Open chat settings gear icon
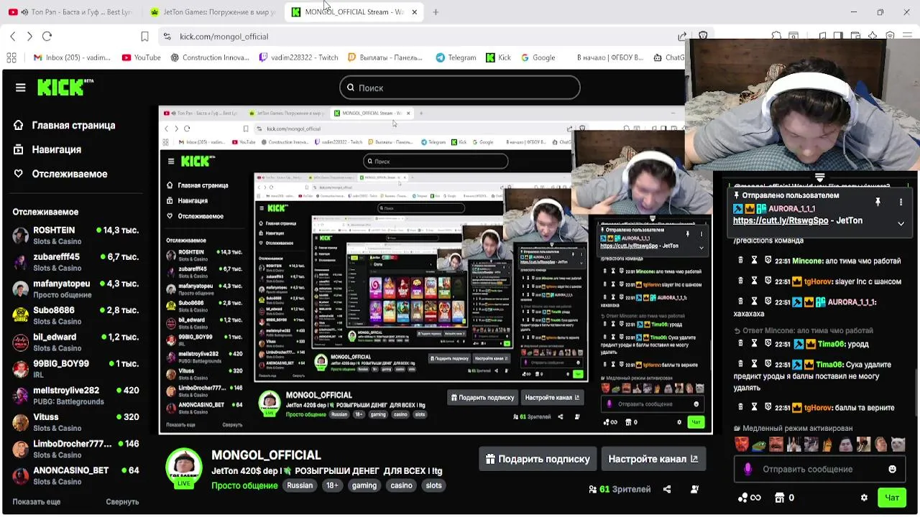920x517 pixels. (x=864, y=498)
